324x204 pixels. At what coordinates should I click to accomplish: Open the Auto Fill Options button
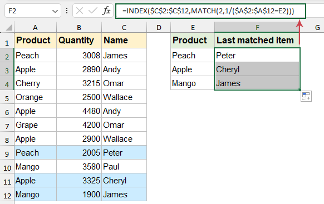point(306,96)
